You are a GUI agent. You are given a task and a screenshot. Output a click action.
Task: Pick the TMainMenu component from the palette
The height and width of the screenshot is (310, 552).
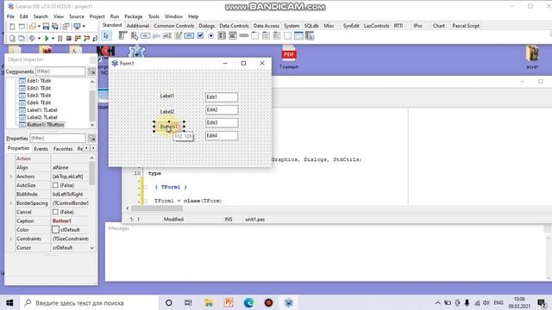122,35
